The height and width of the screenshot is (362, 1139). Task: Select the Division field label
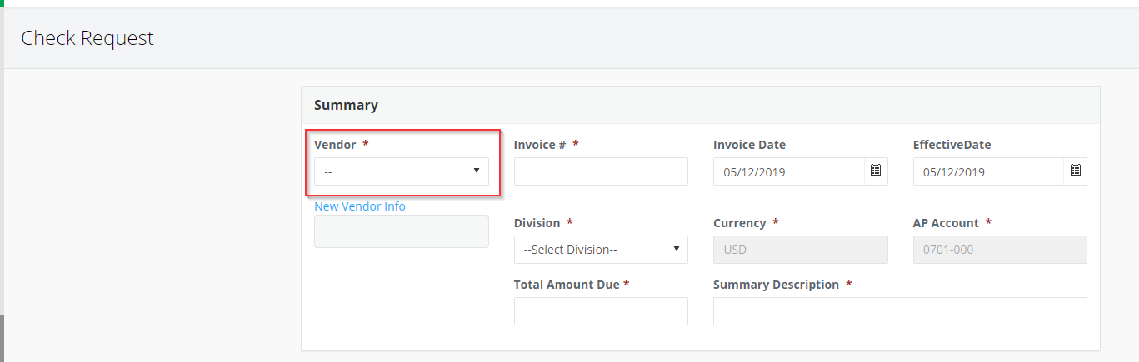(537, 223)
